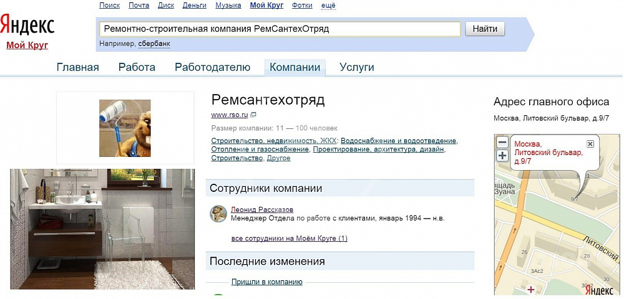Switch to the Работа tab

137,67
